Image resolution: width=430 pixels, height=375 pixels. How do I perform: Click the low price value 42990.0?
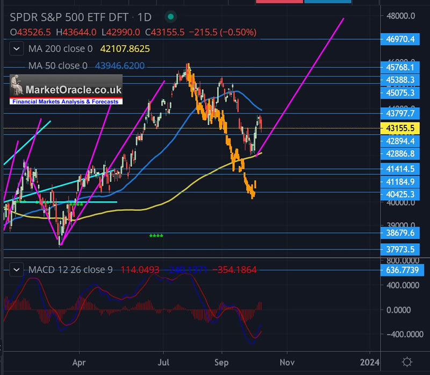123,32
